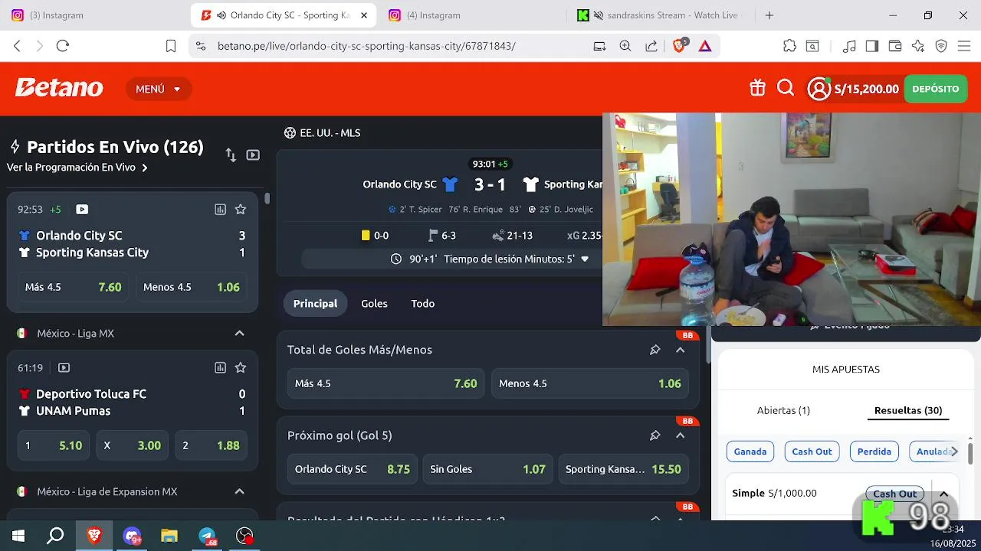Select the Principal market tab
Image resolution: width=981 pixels, height=551 pixels.
[315, 304]
